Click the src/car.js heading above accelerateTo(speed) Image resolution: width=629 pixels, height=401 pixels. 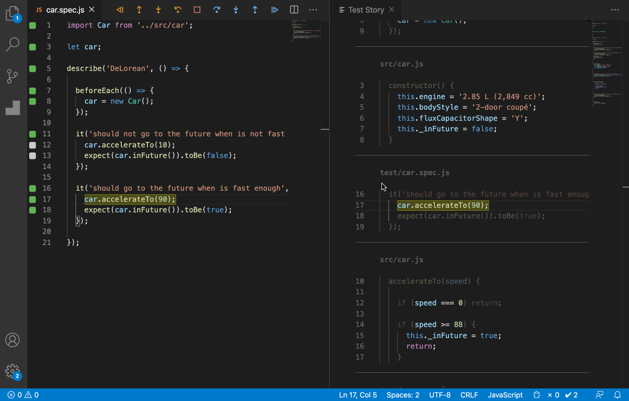click(402, 260)
